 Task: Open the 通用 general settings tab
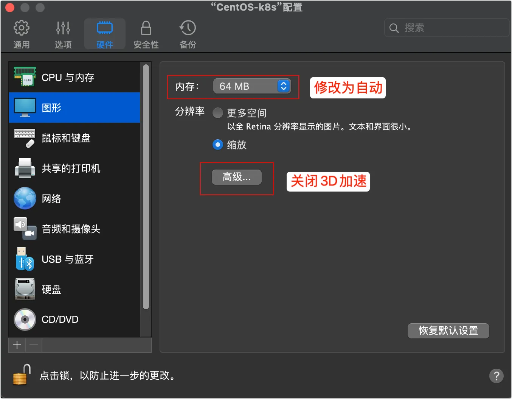click(x=22, y=34)
